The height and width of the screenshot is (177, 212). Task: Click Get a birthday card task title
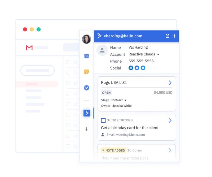(130, 128)
